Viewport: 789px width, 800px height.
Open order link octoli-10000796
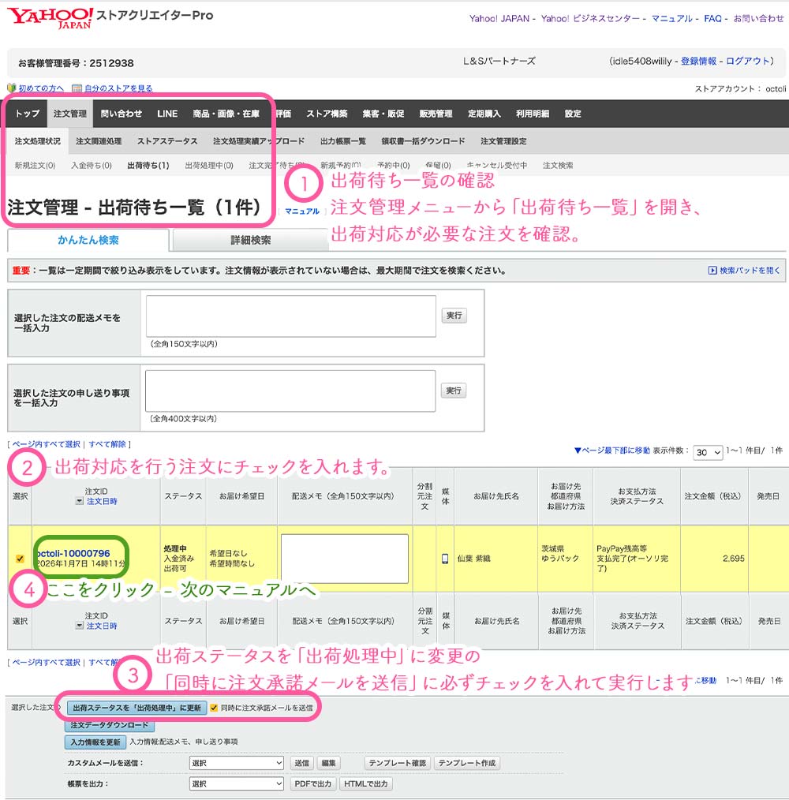coord(73,553)
